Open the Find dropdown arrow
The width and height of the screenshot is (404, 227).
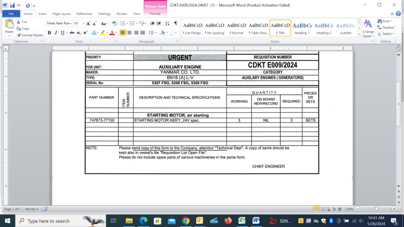point(391,21)
